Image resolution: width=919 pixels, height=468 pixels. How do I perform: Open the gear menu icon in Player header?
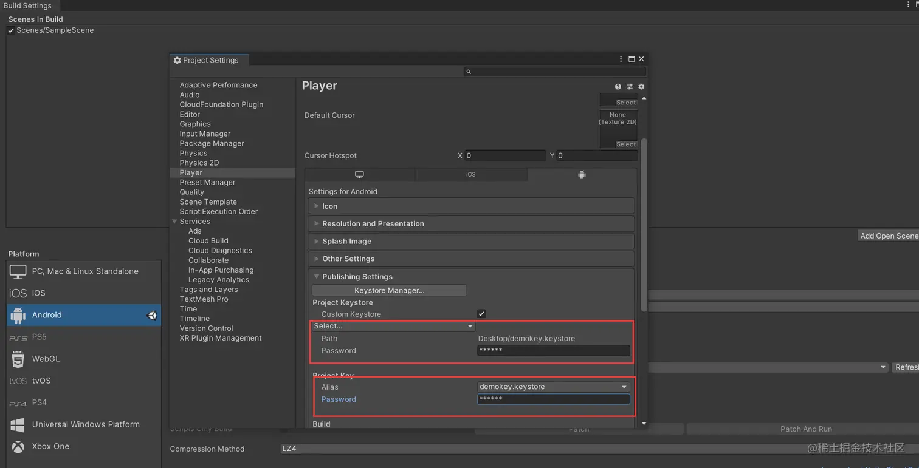click(x=641, y=87)
